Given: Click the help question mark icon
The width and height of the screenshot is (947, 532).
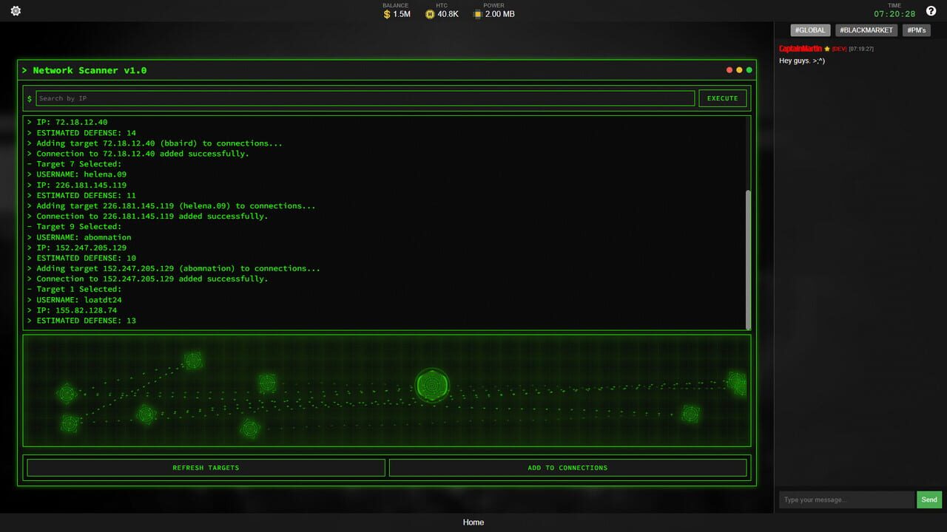Looking at the screenshot, I should click(x=931, y=11).
